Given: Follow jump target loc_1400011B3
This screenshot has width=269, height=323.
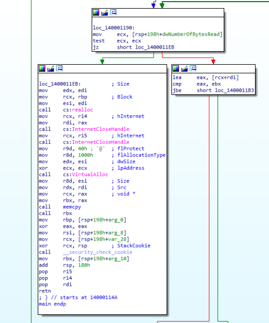Looking at the screenshot, I should pyautogui.click(x=234, y=91).
